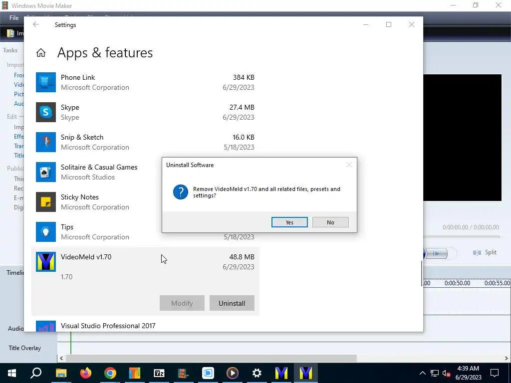This screenshot has height=383, width=511.
Task: Click the Uninstall button for VideoMeld
Action: pos(232,303)
